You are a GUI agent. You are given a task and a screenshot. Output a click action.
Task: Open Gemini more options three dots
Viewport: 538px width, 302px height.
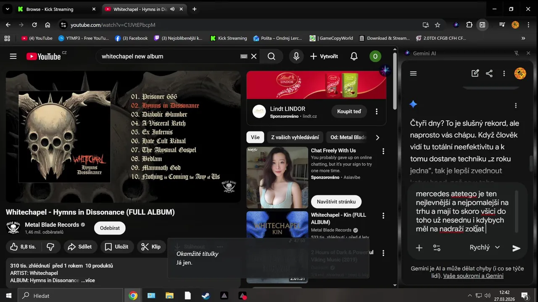pyautogui.click(x=504, y=73)
